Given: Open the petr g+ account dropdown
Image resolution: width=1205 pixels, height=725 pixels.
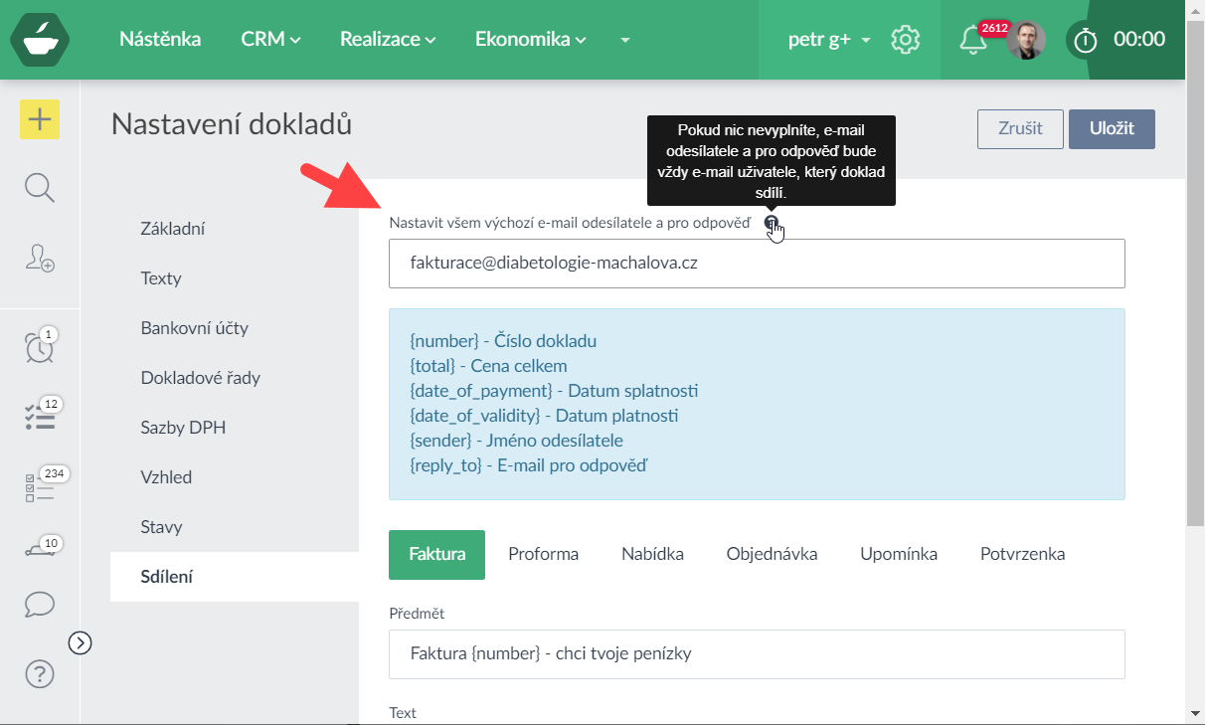Looking at the screenshot, I should [x=828, y=40].
